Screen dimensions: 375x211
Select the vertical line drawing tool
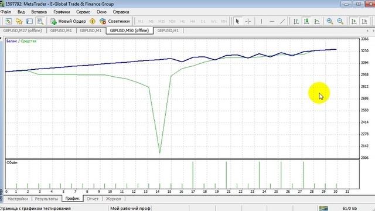(x=261, y=21)
